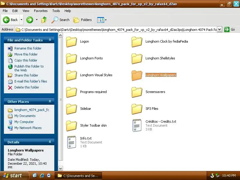
Task: Open the Views dropdown arrow
Action: 106,20
